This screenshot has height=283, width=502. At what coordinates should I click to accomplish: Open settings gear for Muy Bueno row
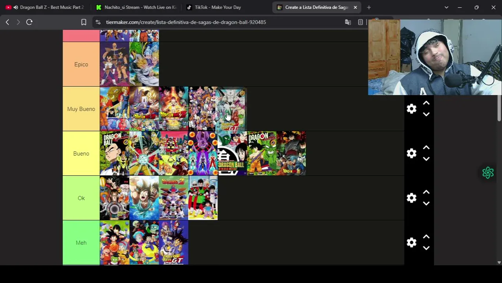(411, 109)
